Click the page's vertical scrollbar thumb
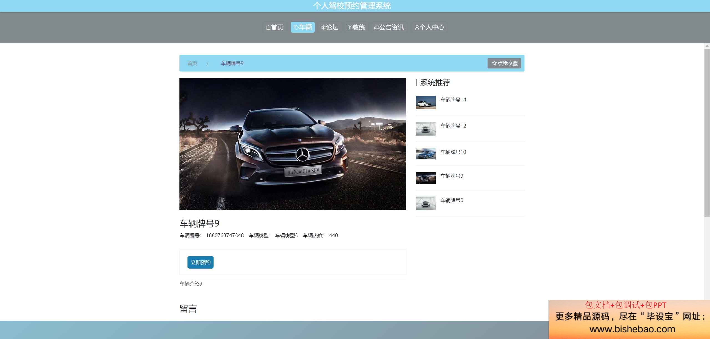 click(x=707, y=132)
